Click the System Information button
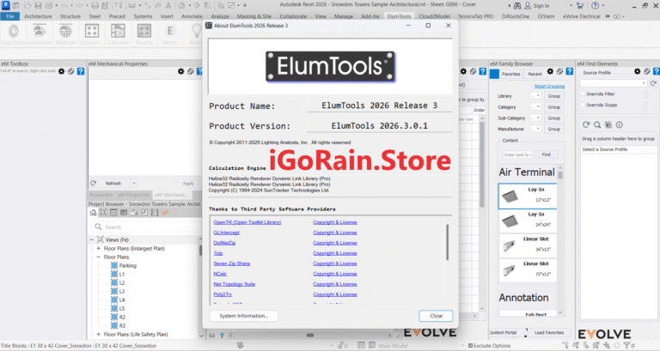660x351 pixels. [244, 316]
